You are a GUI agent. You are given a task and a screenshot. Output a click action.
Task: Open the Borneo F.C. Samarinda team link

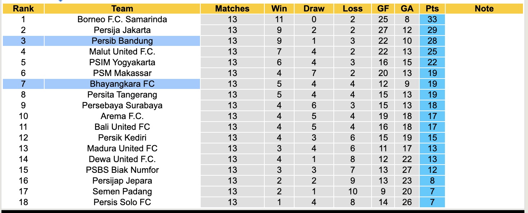(x=122, y=19)
